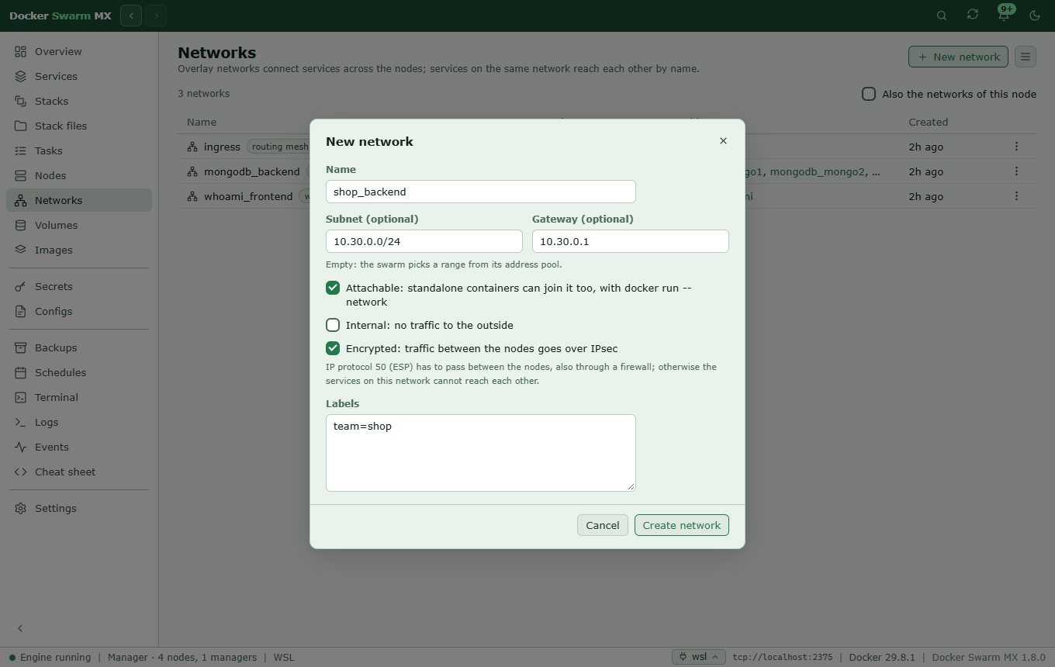The image size is (1055, 667).
Task: Click the Created column header
Action: (x=929, y=122)
